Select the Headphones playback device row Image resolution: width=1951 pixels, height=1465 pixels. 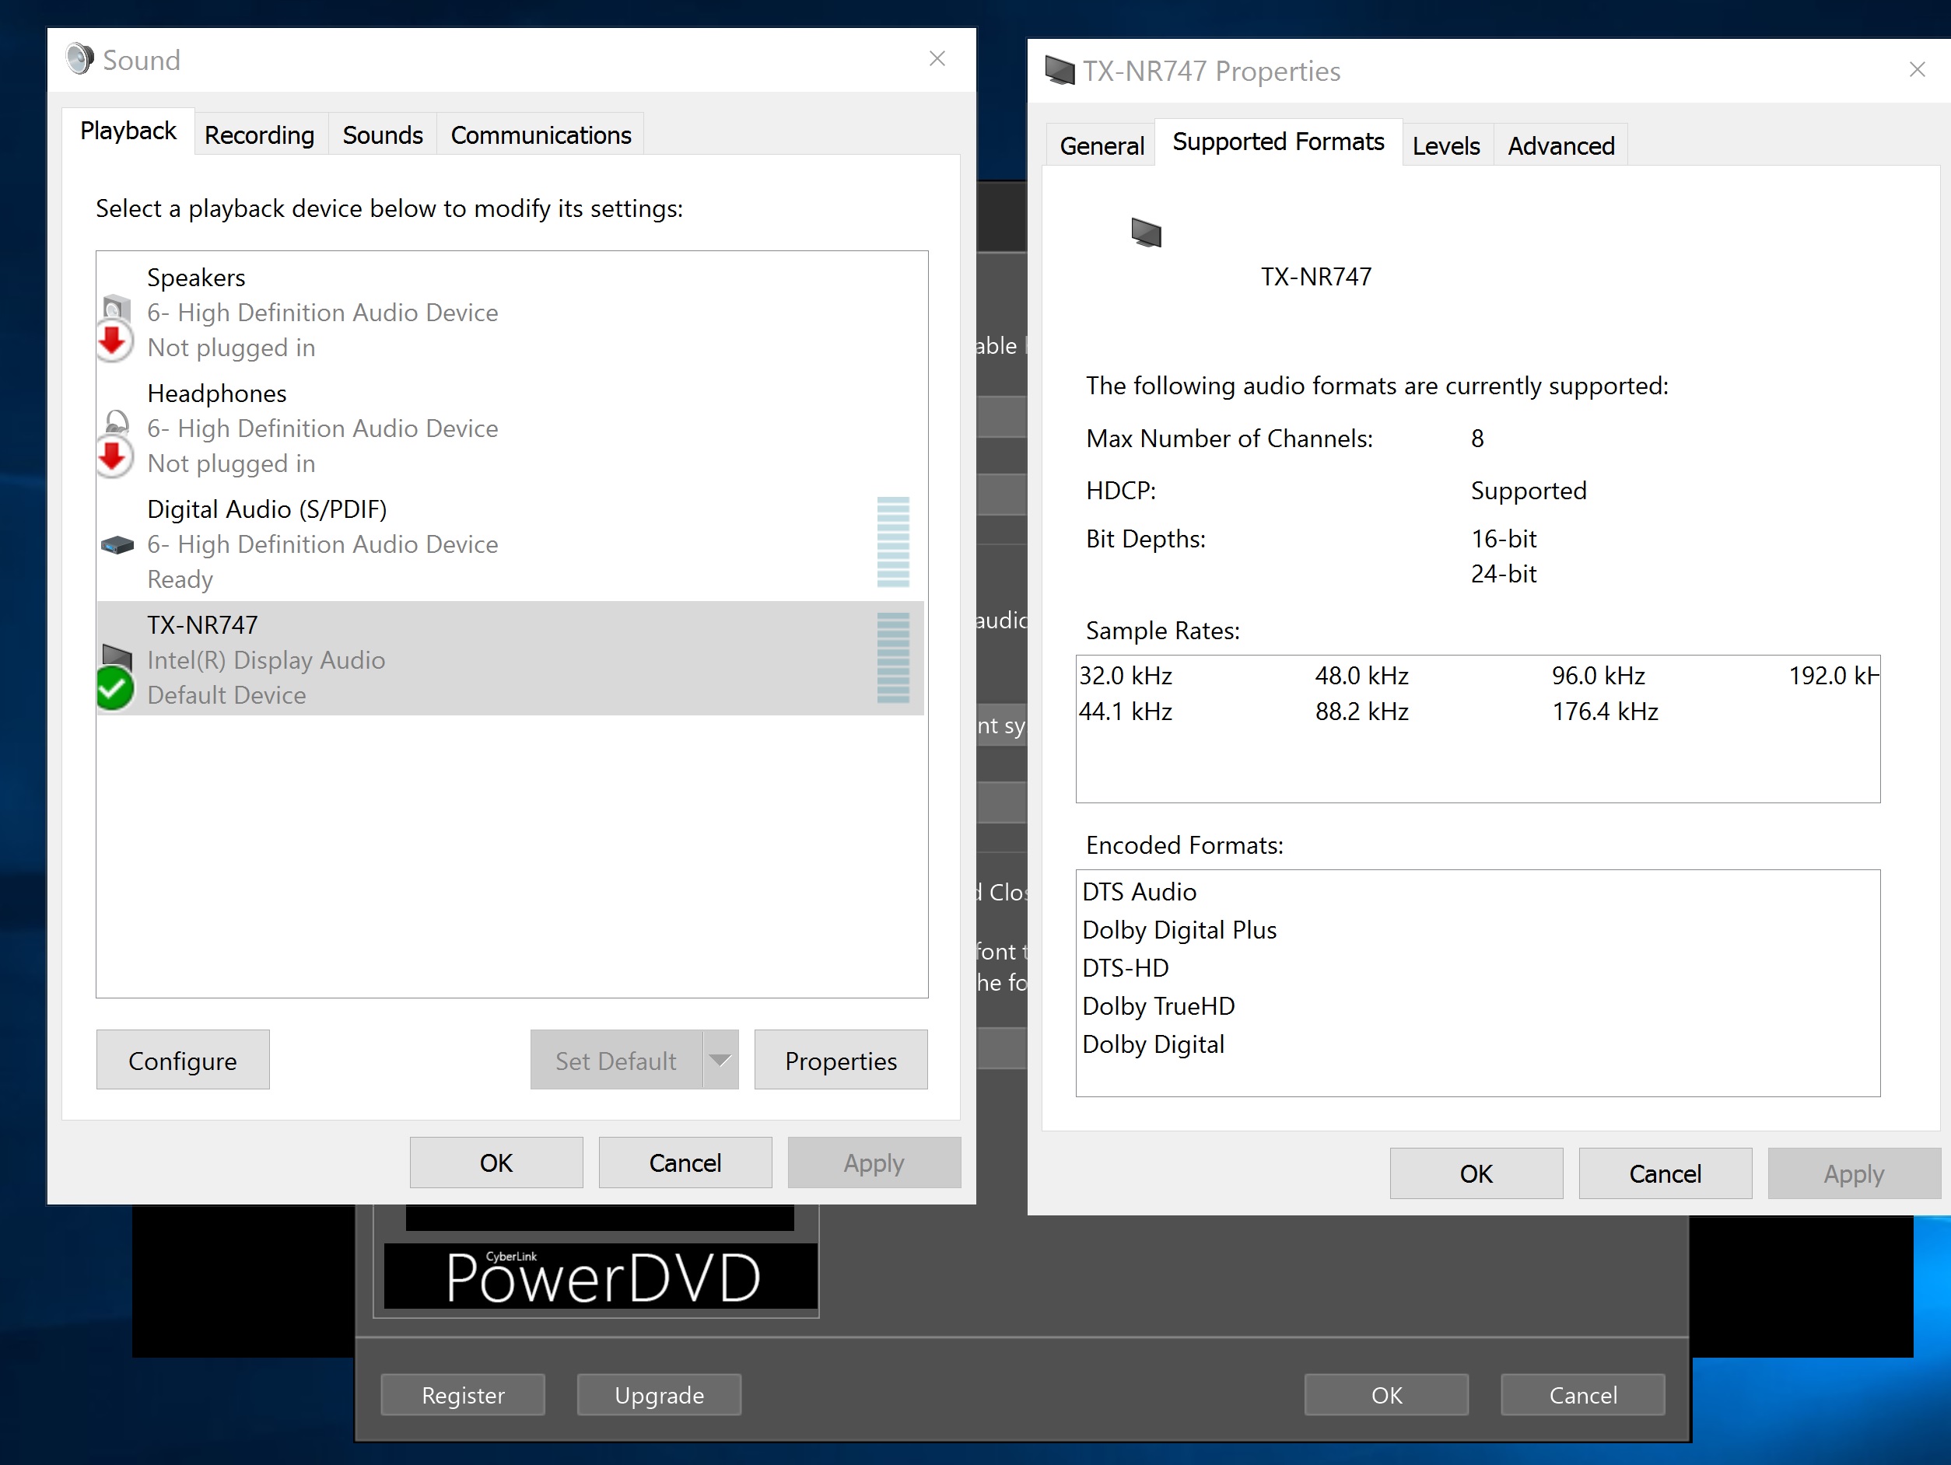coord(510,428)
